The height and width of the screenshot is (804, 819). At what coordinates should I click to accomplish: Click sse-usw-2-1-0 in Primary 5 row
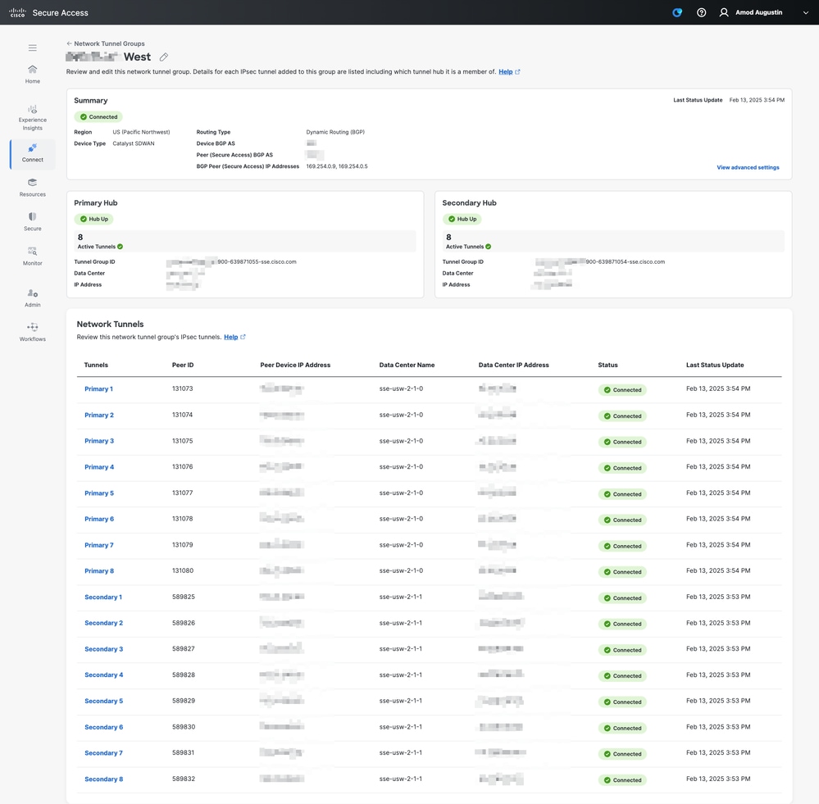point(401,493)
